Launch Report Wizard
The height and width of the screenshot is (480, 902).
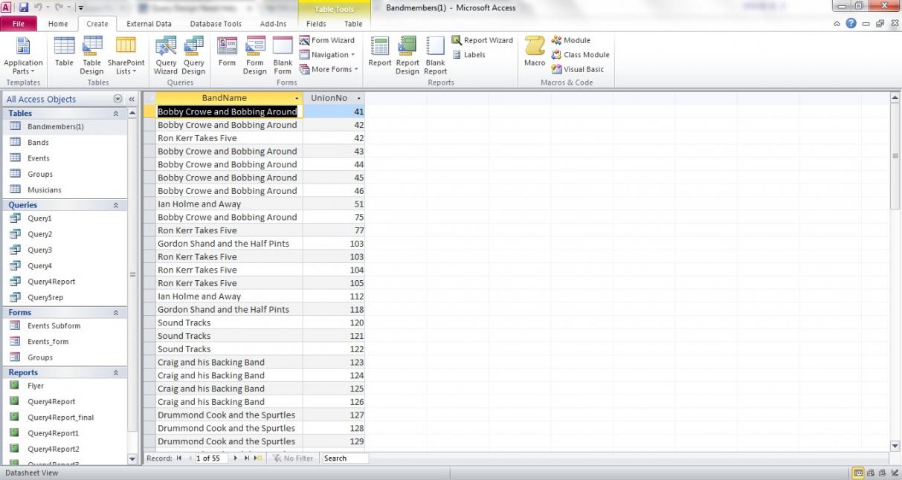point(483,40)
